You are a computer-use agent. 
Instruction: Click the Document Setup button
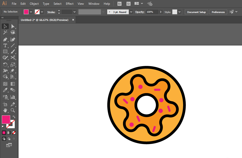point(196,12)
